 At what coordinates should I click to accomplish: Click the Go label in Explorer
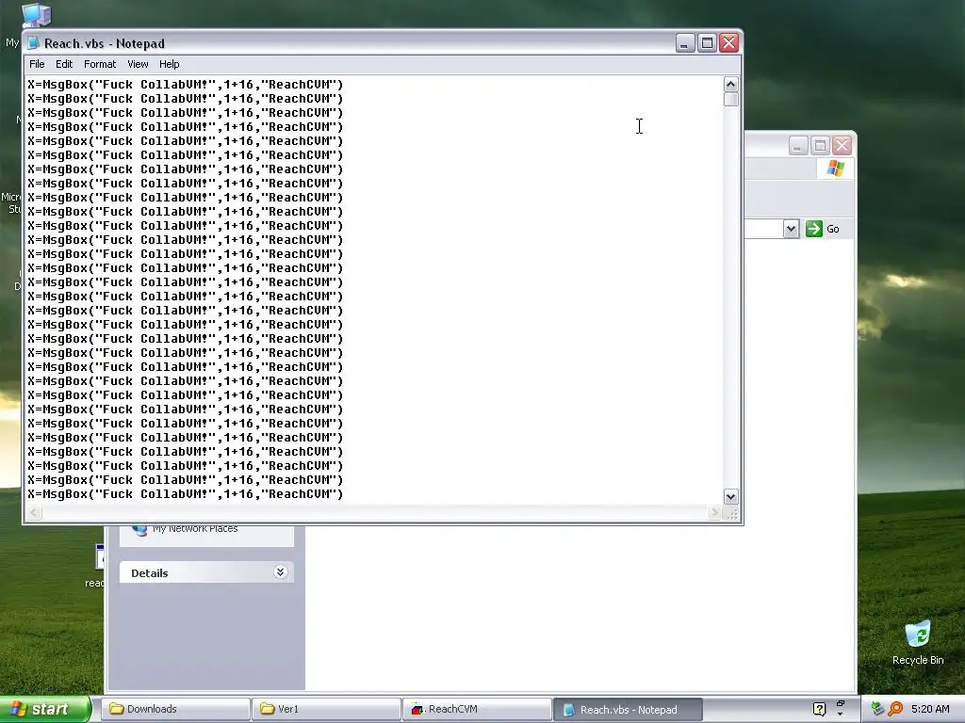pyautogui.click(x=833, y=229)
